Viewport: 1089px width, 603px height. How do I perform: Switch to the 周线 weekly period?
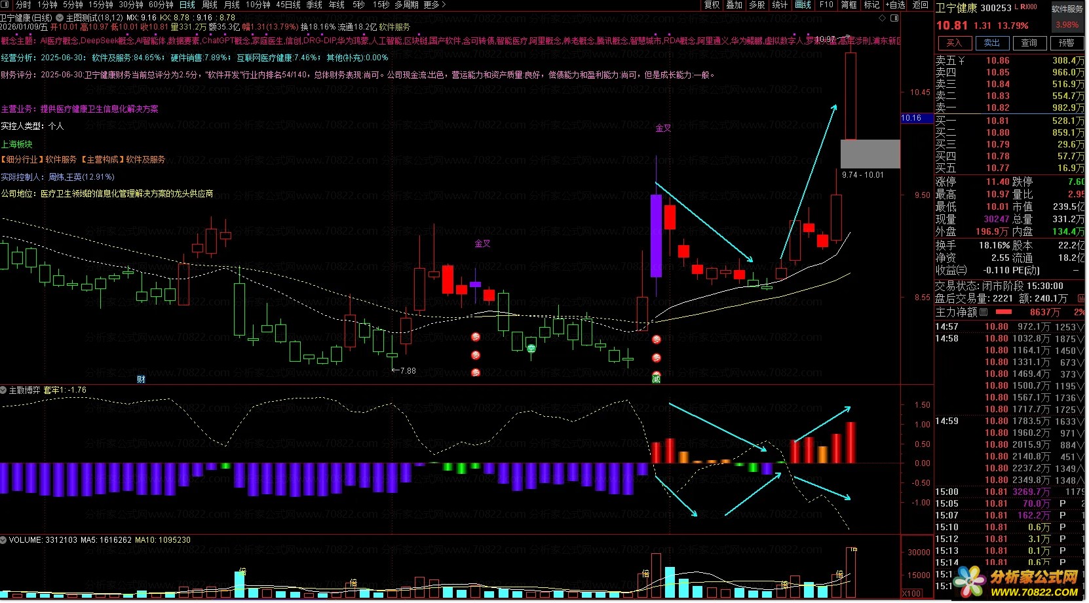point(210,5)
